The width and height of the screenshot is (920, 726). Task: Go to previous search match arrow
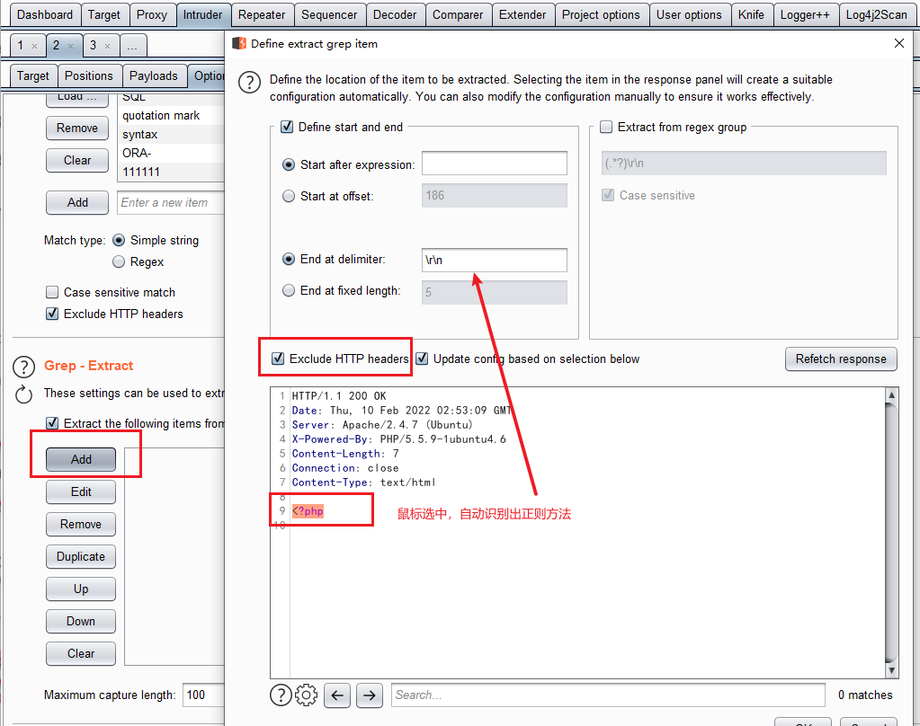pos(336,695)
